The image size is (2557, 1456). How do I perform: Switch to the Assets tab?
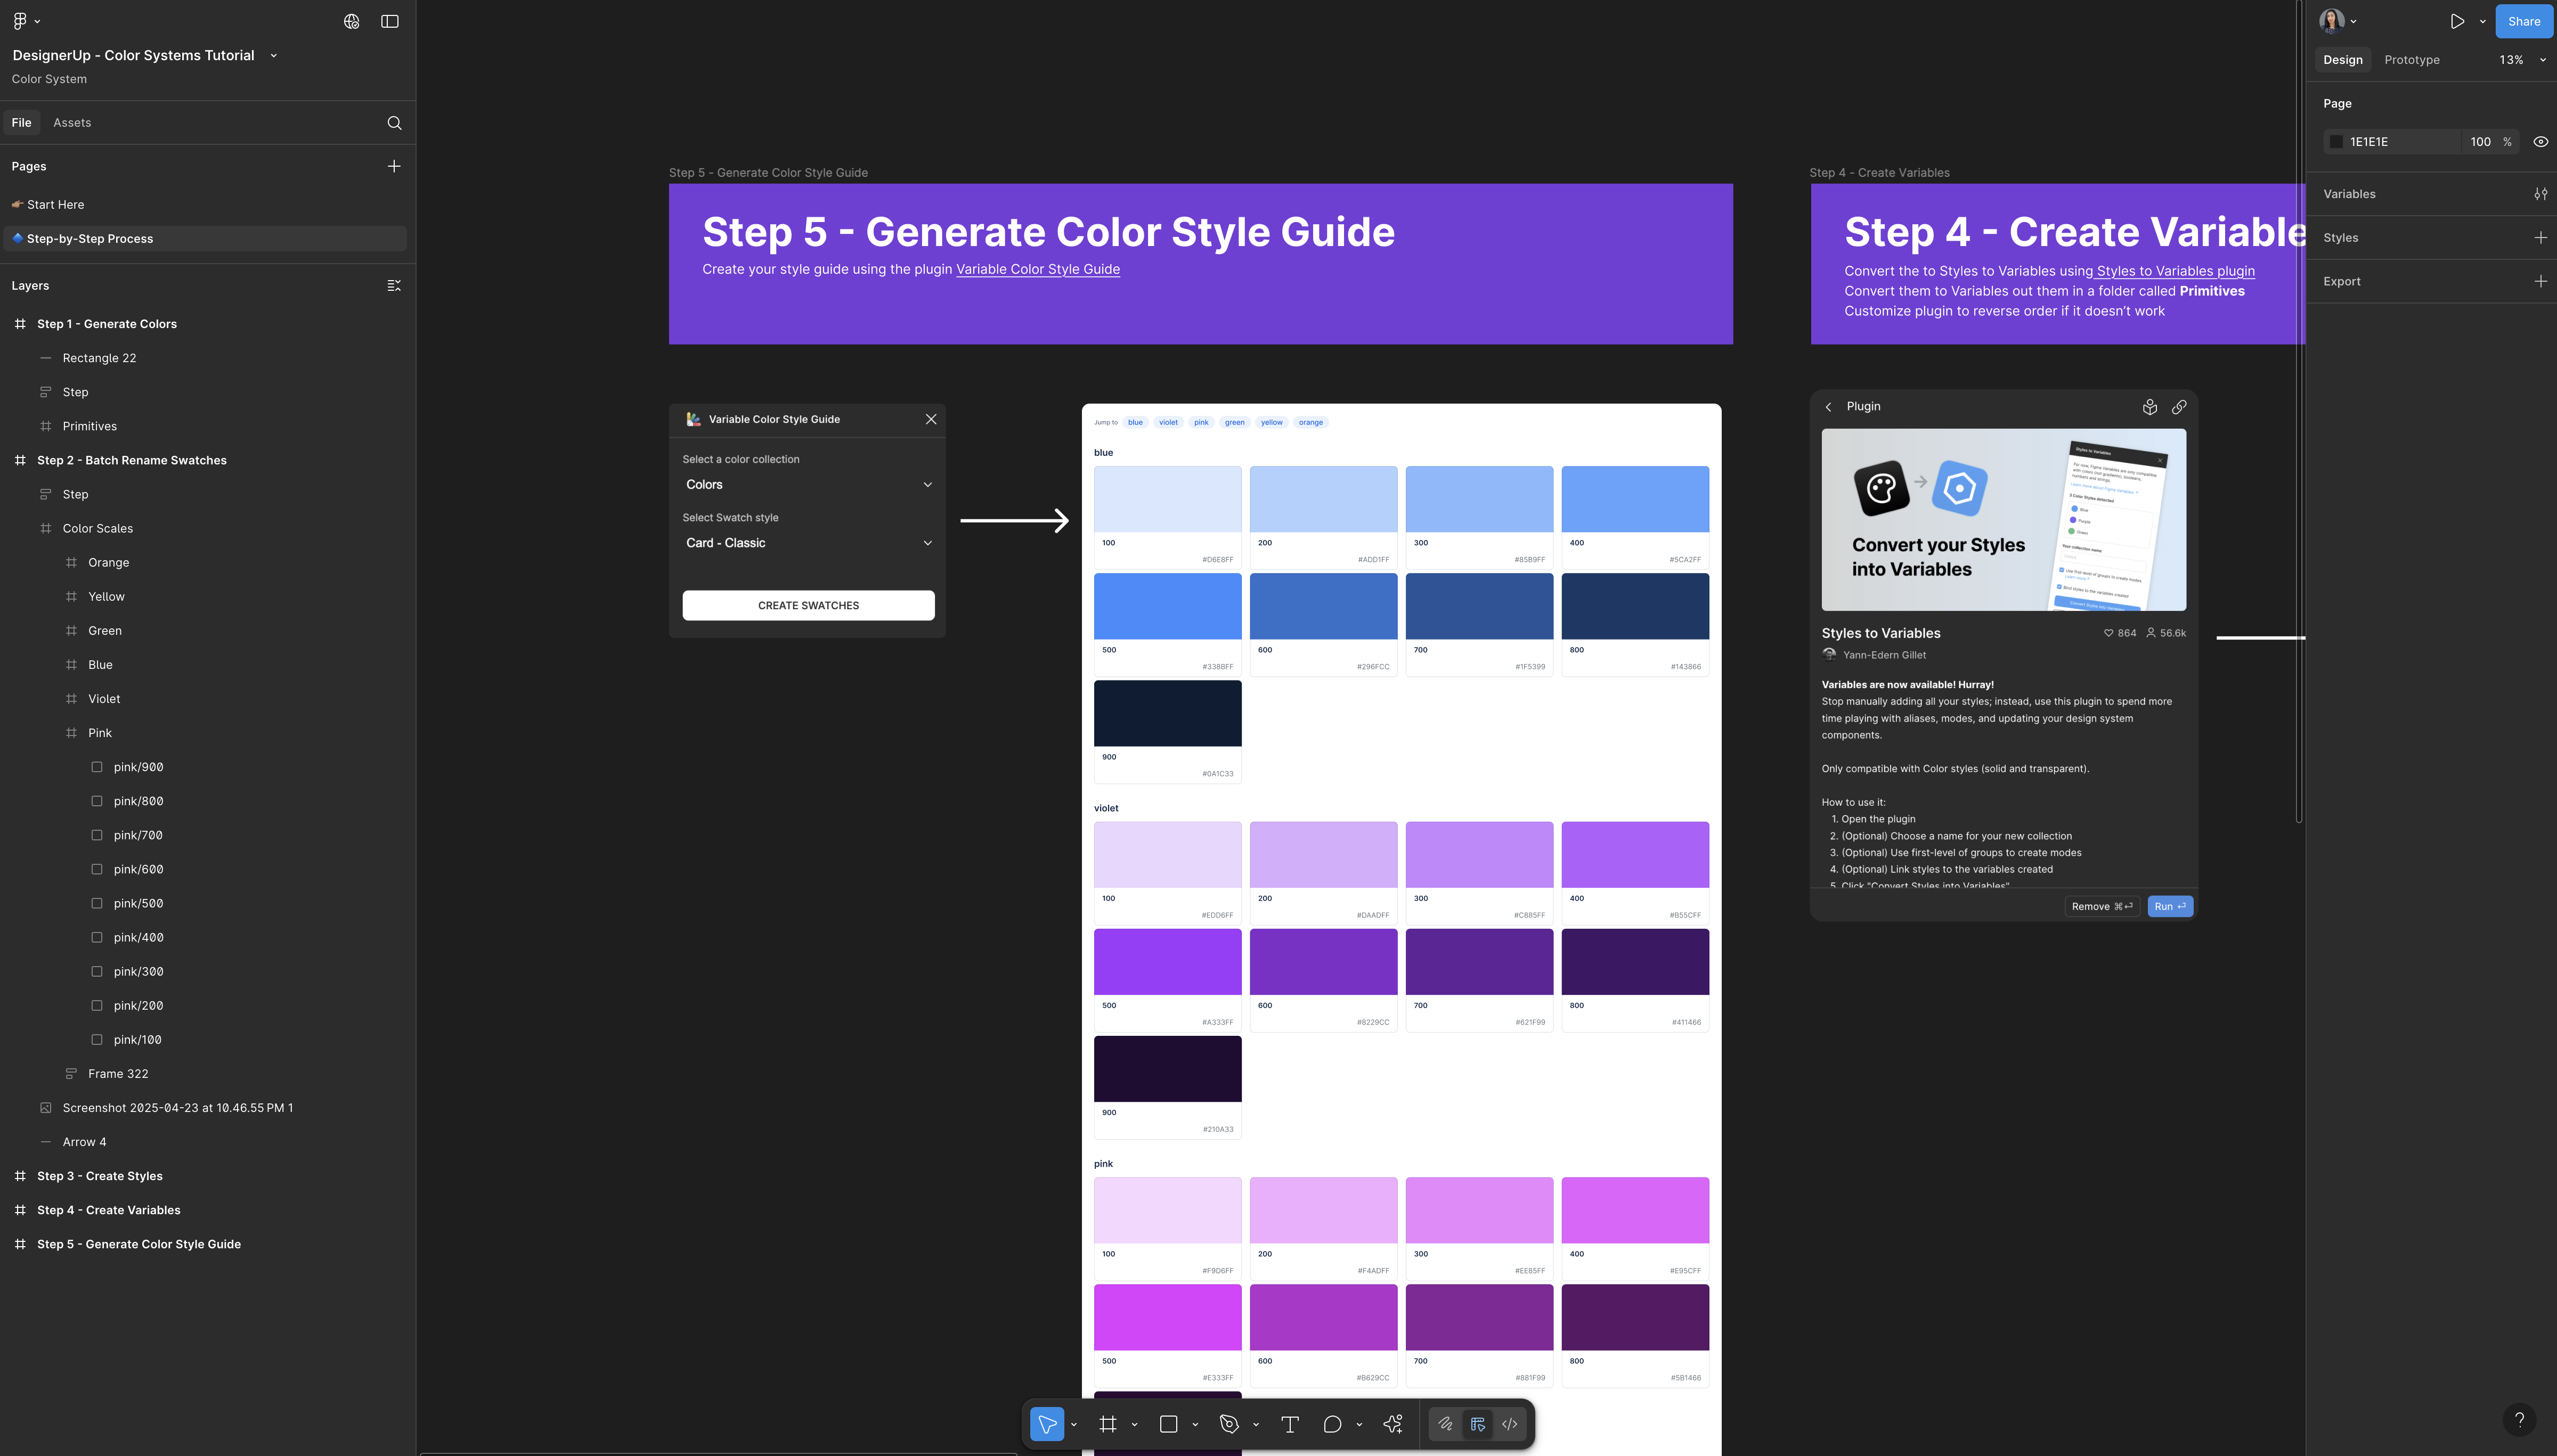click(x=72, y=123)
